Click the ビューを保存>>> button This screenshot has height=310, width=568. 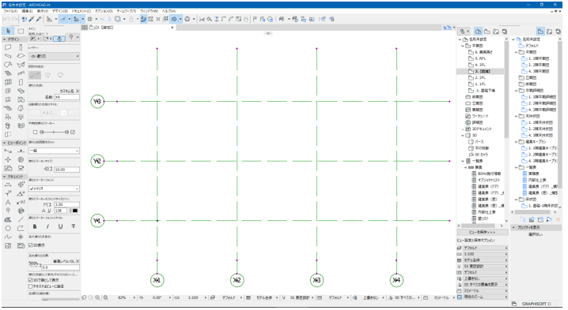click(x=482, y=233)
